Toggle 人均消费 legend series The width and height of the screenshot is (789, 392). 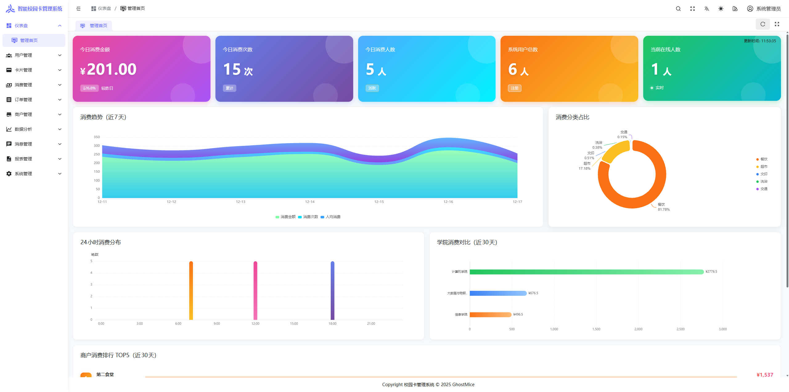click(x=330, y=217)
